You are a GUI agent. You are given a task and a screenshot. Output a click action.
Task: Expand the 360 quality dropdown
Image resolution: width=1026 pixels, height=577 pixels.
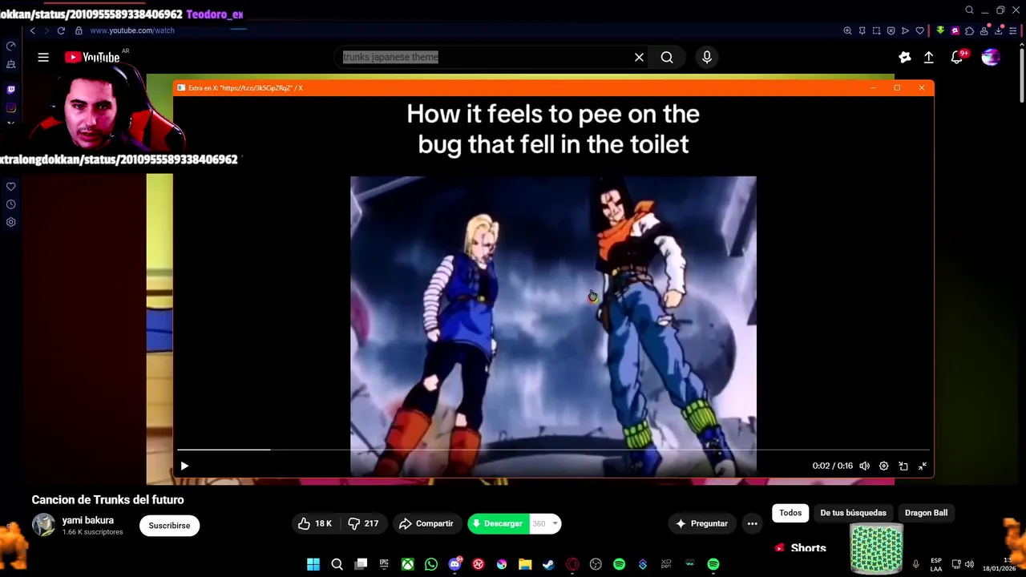pyautogui.click(x=545, y=523)
